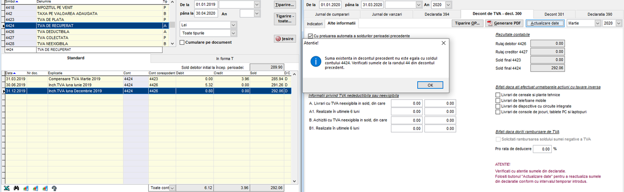
Task: Select the Standard tab
Action: [x=76, y=58]
